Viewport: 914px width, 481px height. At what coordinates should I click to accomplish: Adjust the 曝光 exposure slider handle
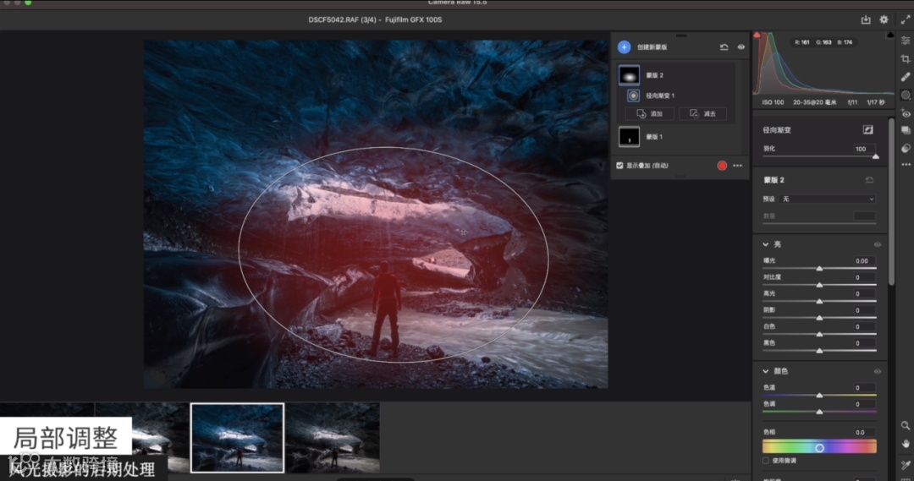(x=819, y=269)
